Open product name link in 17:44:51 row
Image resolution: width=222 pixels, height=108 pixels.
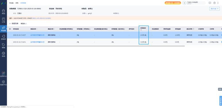pos(37,42)
